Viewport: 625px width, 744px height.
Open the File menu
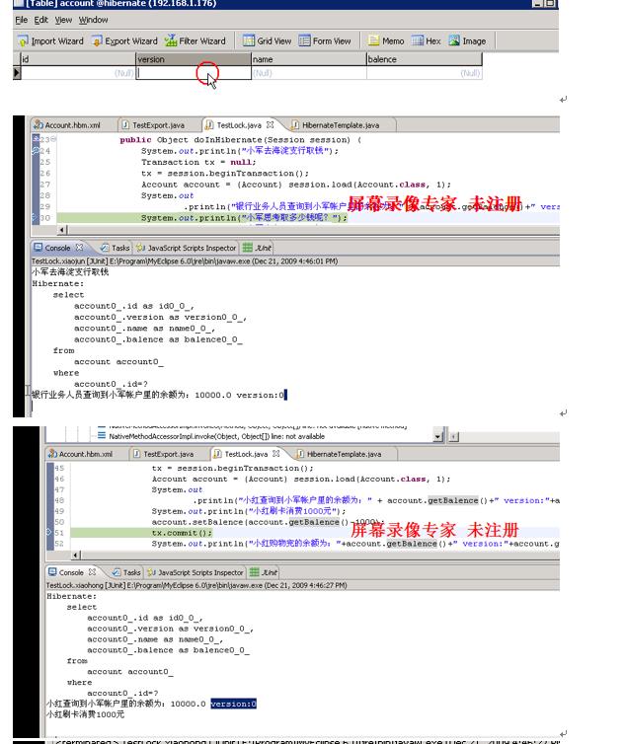click(22, 20)
